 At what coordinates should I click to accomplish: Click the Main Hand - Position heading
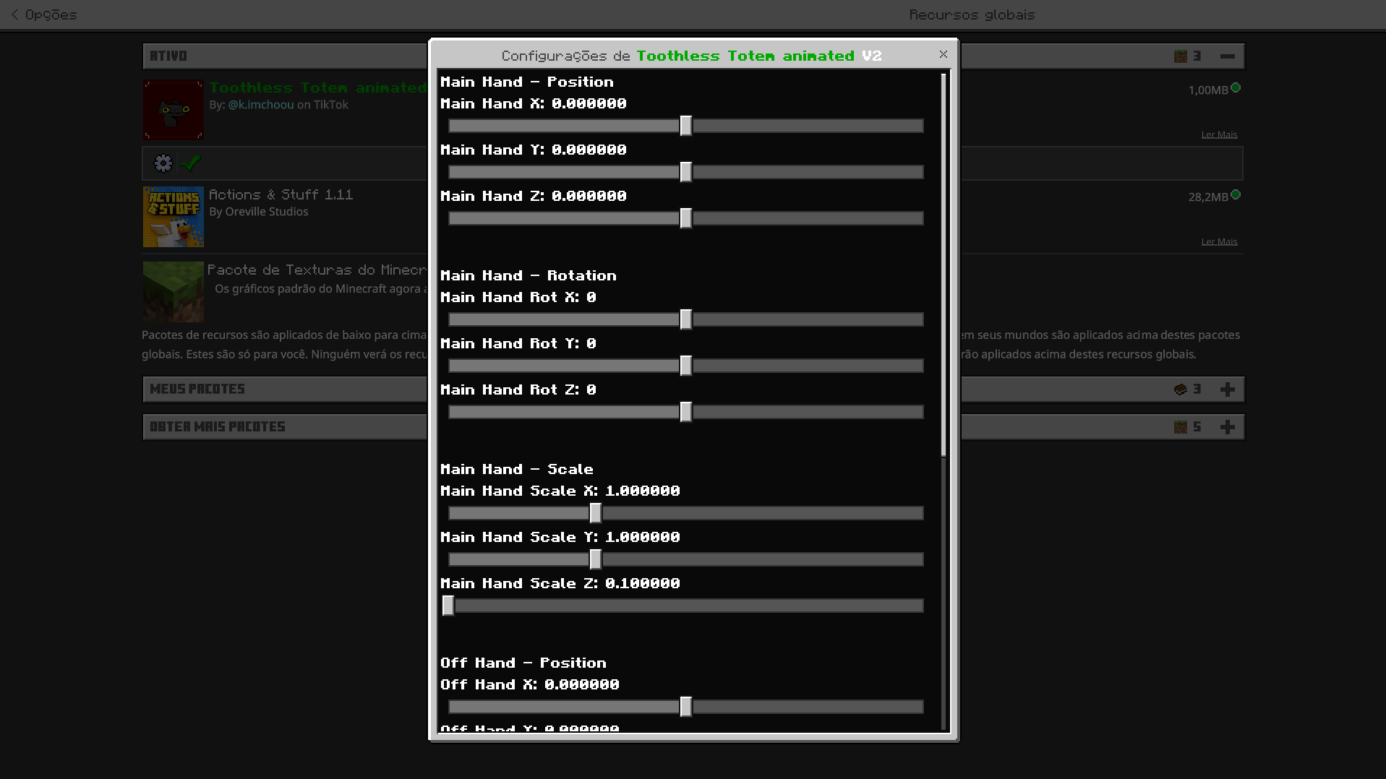(x=527, y=82)
